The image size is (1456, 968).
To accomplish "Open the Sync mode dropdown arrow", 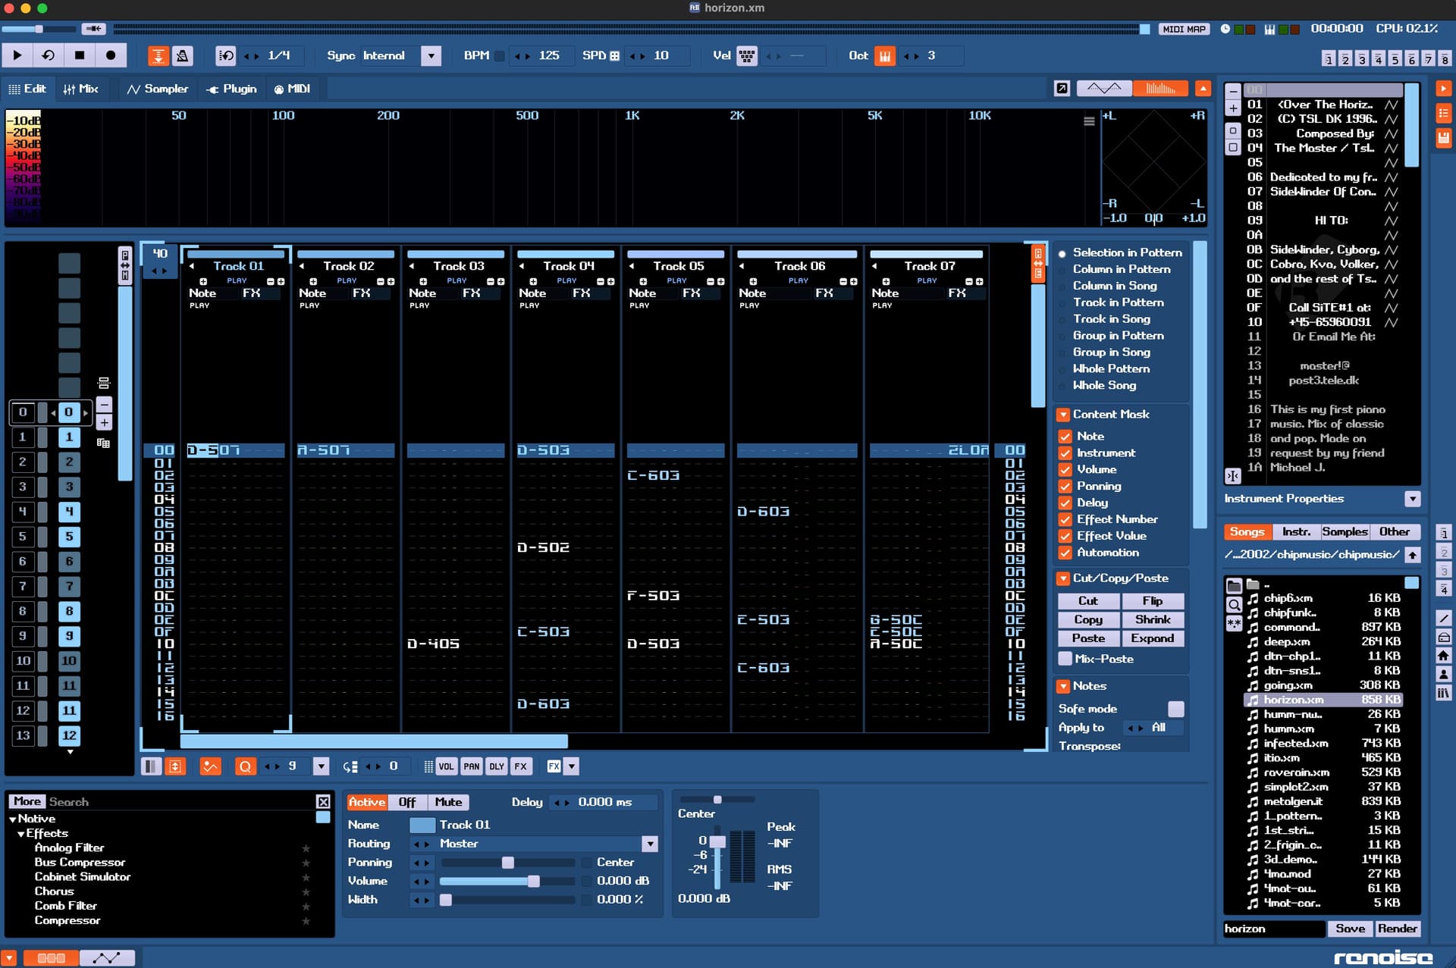I will [431, 55].
